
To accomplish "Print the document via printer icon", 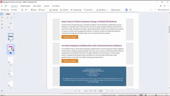I will 22,10.
